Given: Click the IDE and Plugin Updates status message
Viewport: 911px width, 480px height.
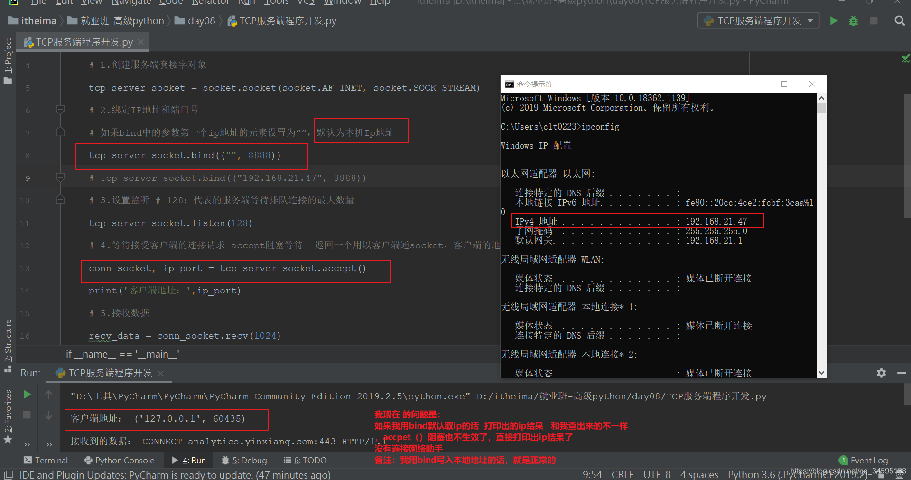Looking at the screenshot, I should [x=175, y=475].
